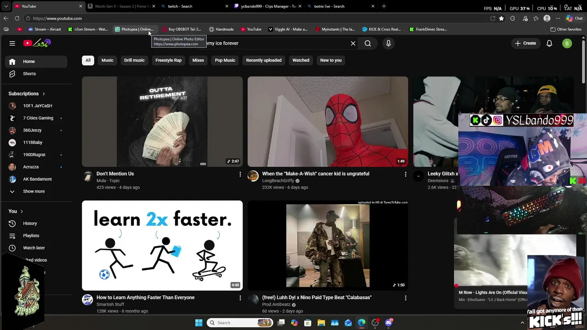Screen dimensions: 587x330
Task: Switch to the twitch - Search tab
Action: pos(194,6)
